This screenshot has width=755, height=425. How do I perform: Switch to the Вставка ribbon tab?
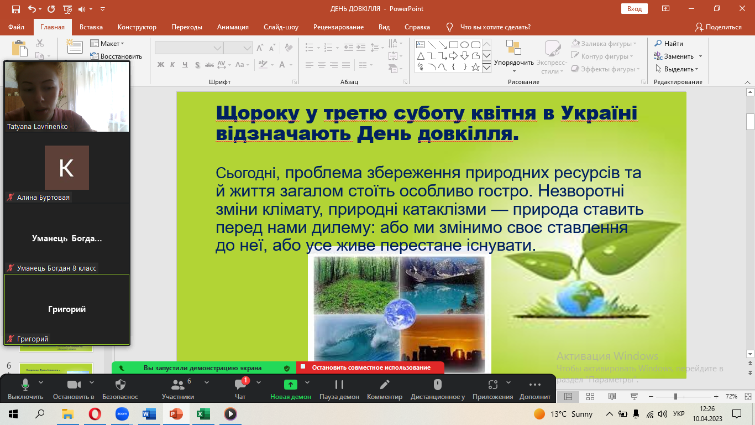pyautogui.click(x=91, y=27)
